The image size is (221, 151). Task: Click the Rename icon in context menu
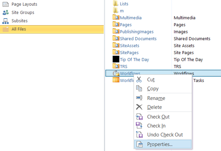point(139,98)
